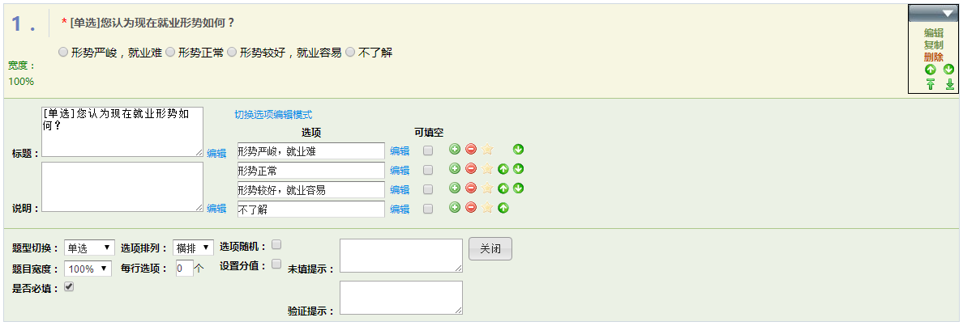Move question to top using green top arrow
Viewport: 963px width, 326px height.
point(931,85)
